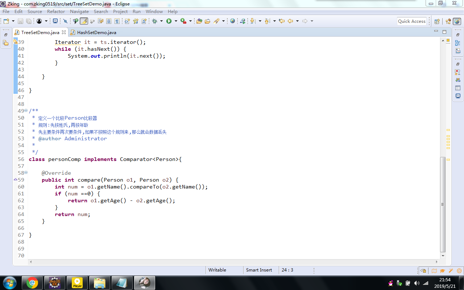Click the Task List icon in right trim

pyautogui.click(x=458, y=51)
